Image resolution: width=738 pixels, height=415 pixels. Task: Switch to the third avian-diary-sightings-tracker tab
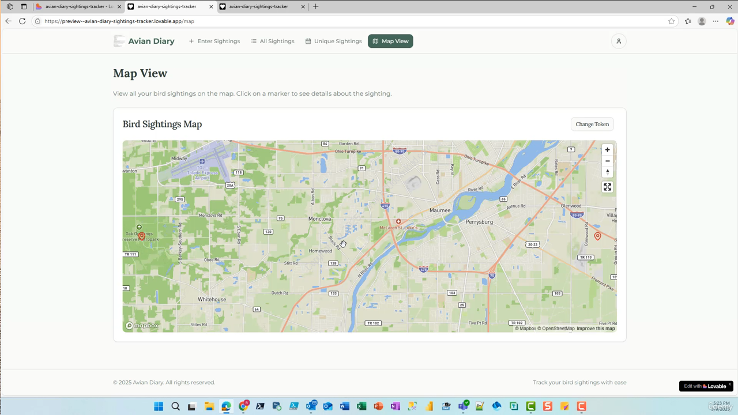coord(263,6)
